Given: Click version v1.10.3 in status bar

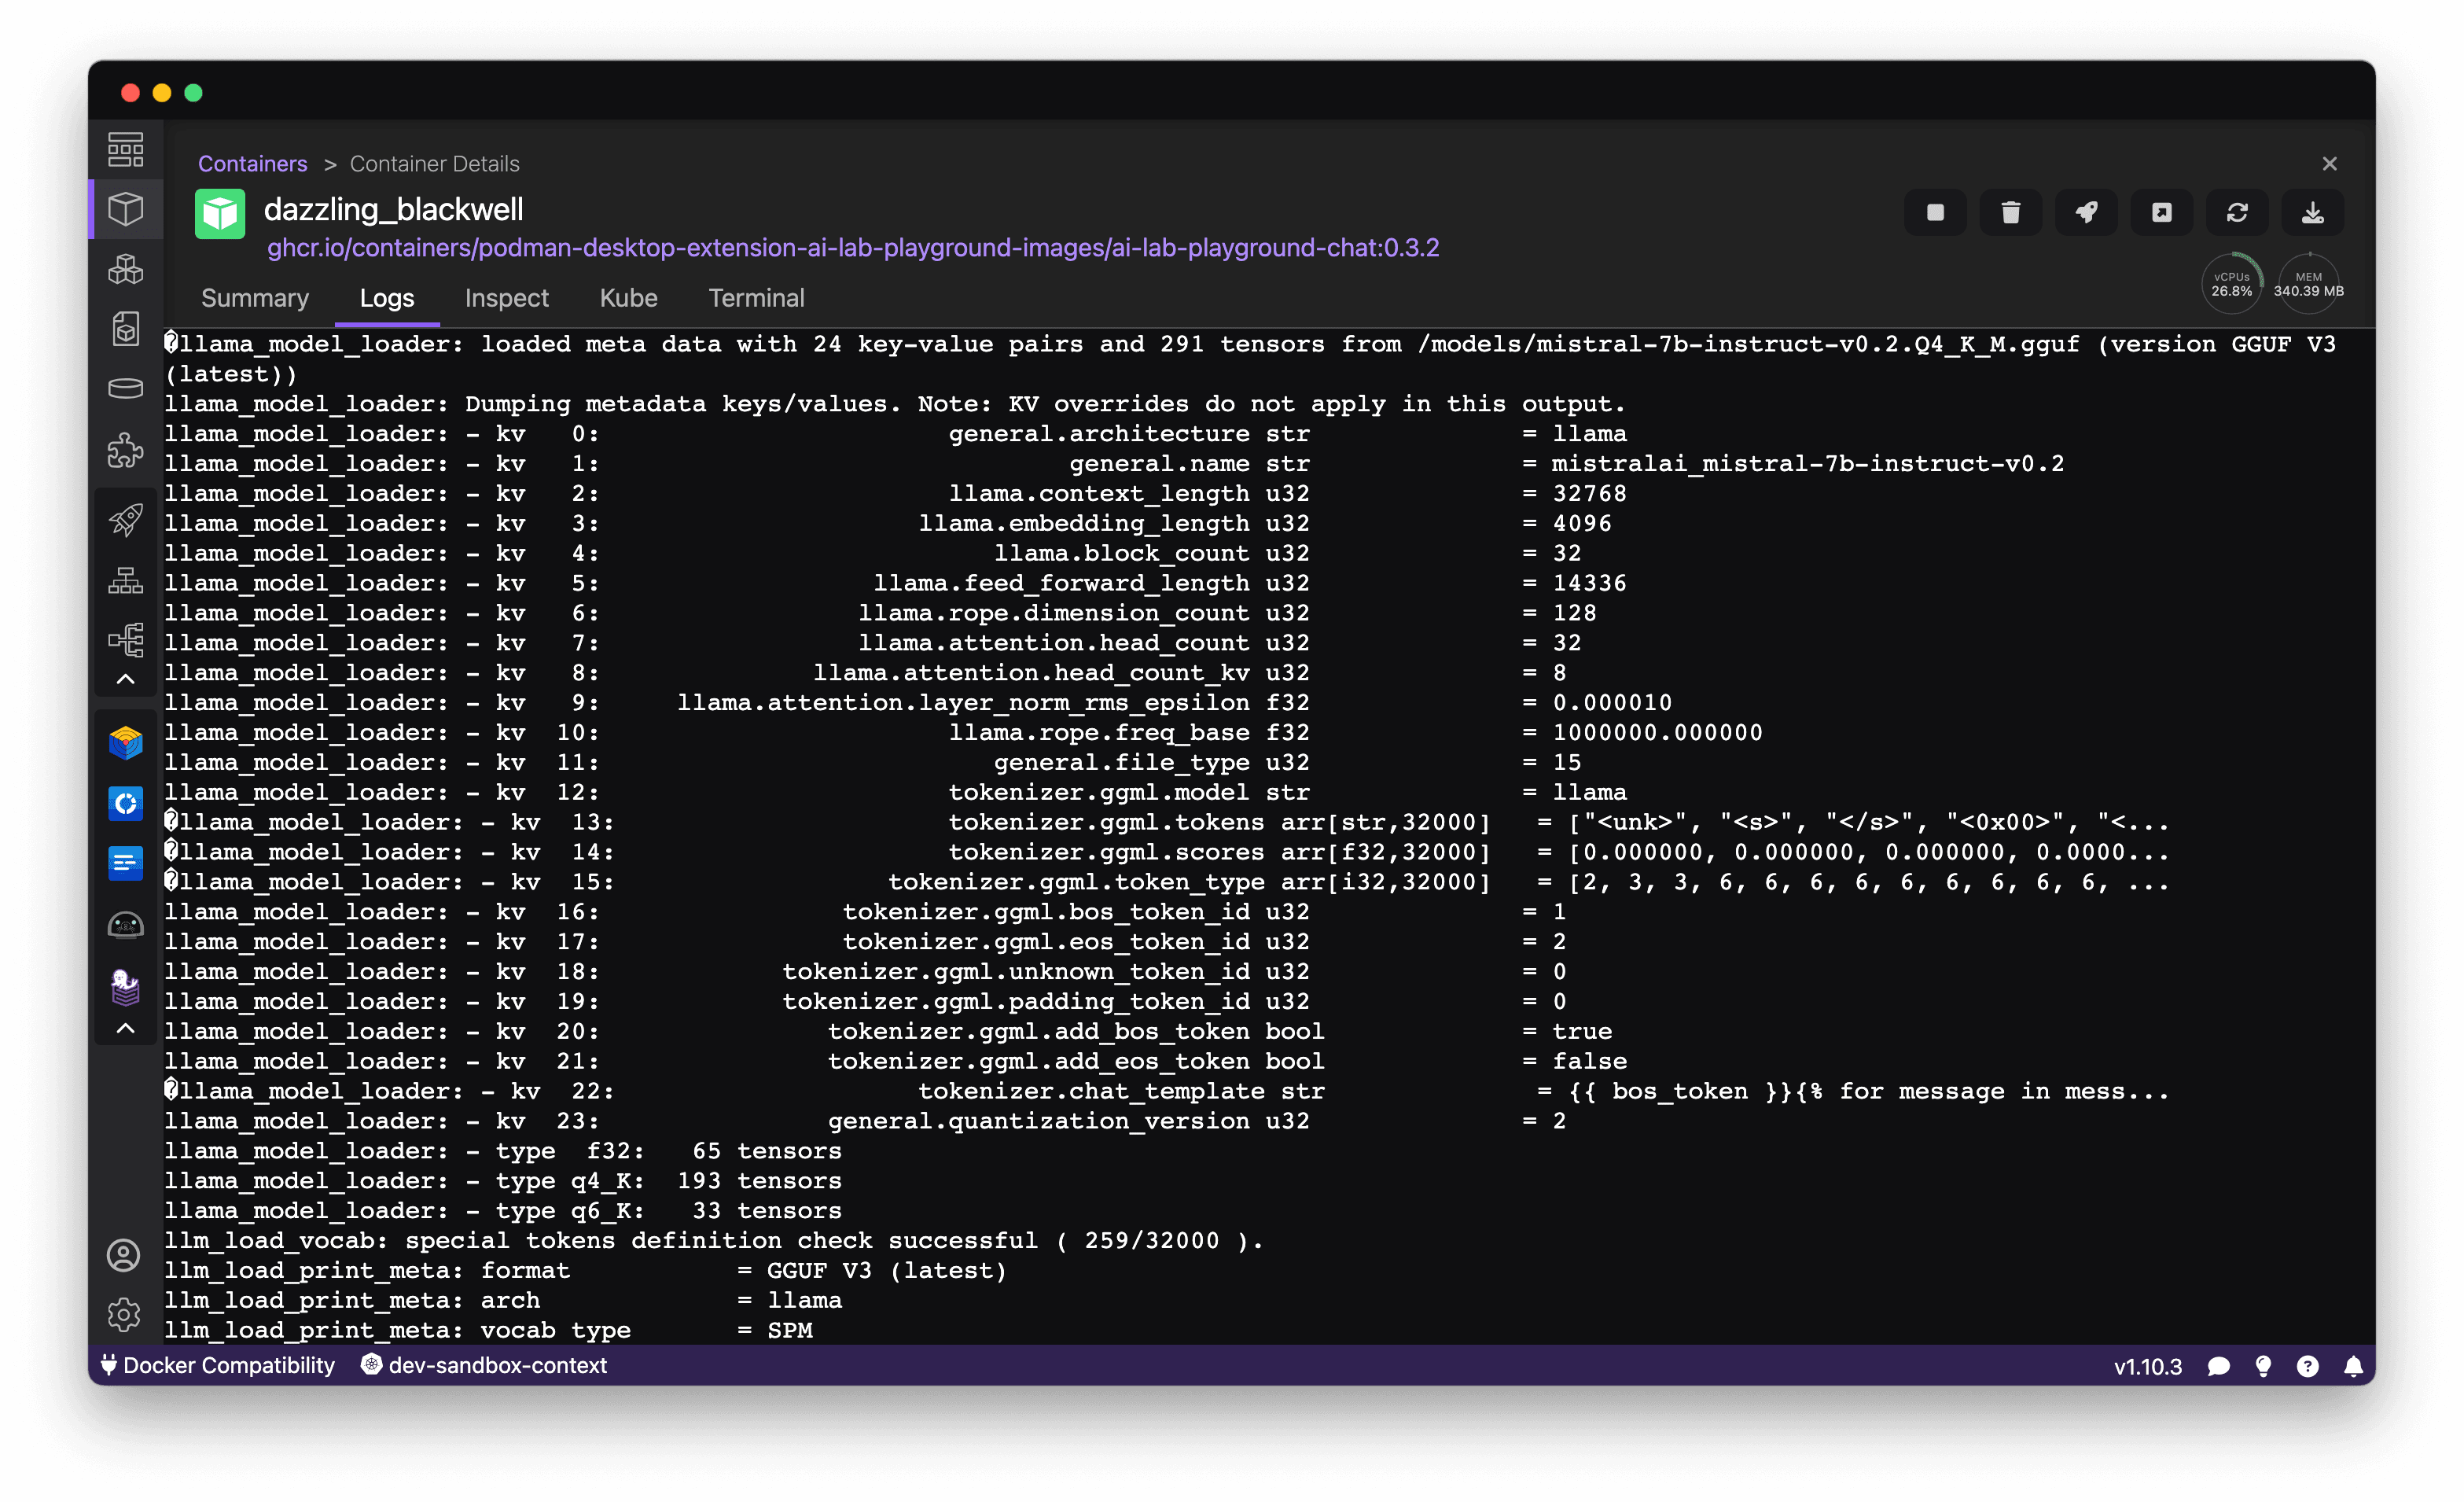Looking at the screenshot, I should tap(2147, 1367).
